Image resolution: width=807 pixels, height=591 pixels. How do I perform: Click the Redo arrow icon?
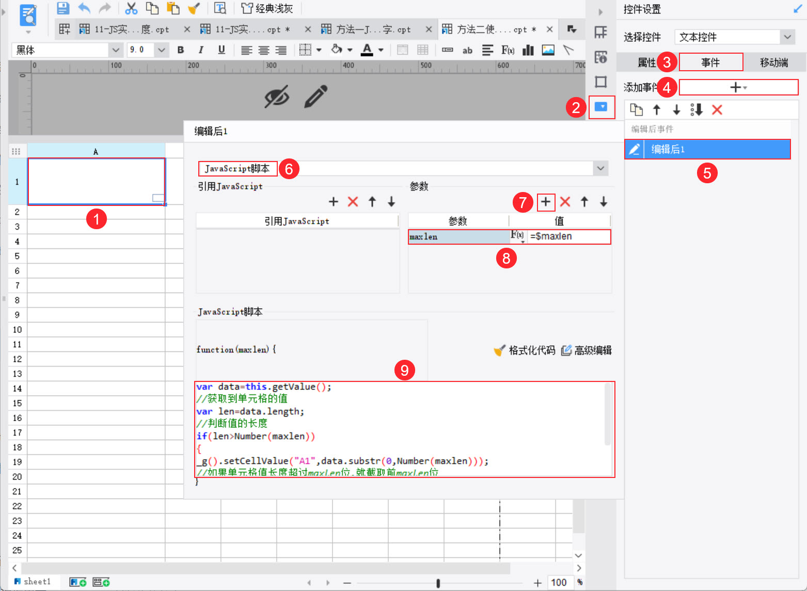105,8
